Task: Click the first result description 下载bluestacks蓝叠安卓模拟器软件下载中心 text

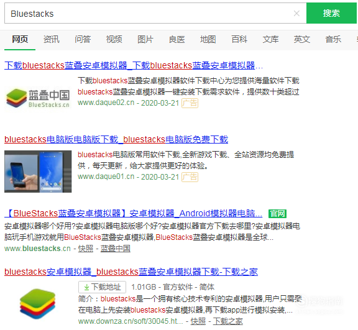Action: pyautogui.click(x=188, y=86)
